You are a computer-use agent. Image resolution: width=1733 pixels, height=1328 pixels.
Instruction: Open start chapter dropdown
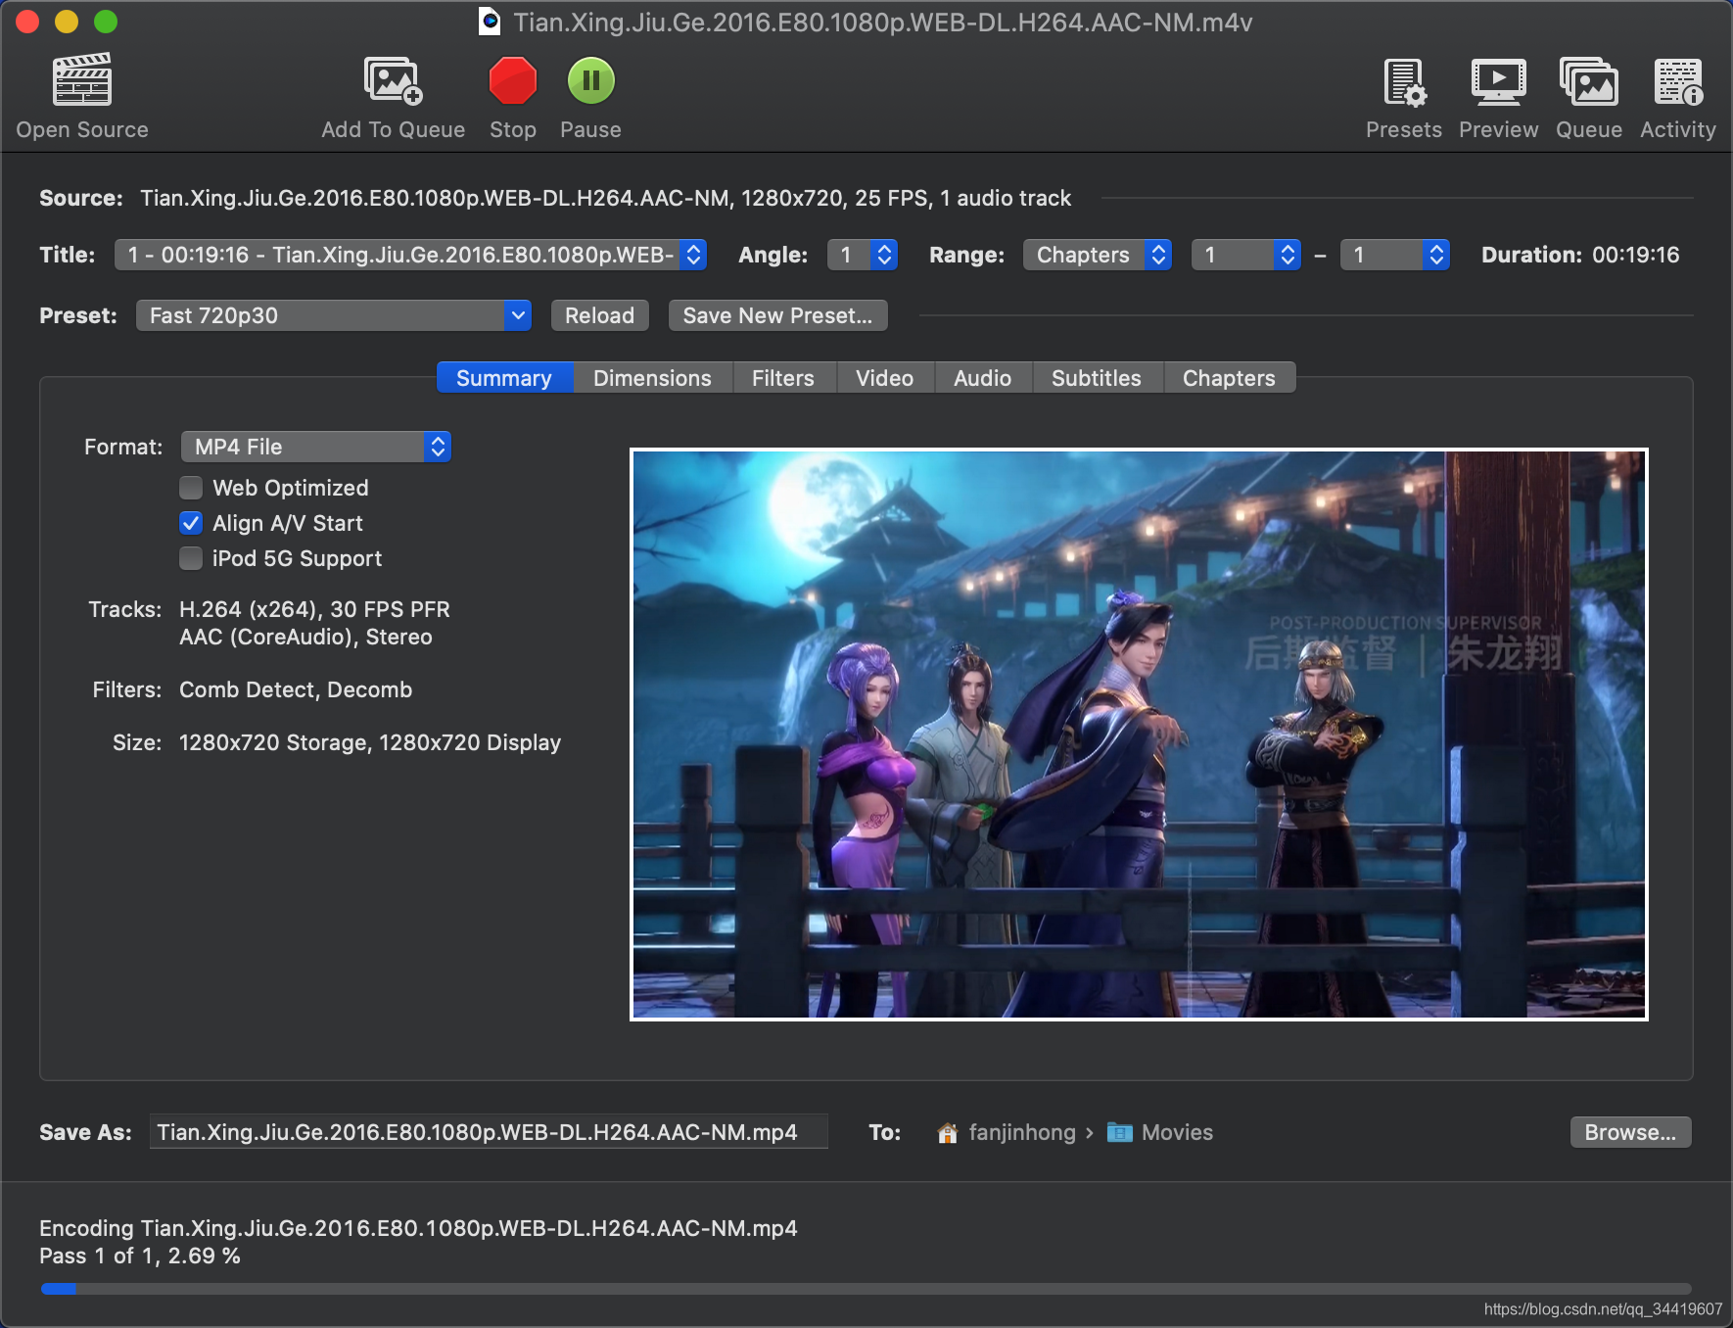(x=1246, y=255)
